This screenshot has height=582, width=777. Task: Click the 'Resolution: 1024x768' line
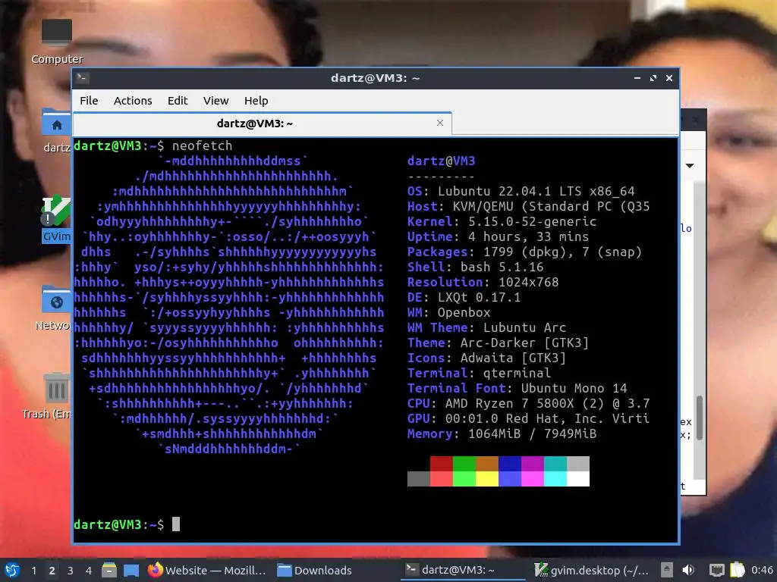click(x=483, y=282)
